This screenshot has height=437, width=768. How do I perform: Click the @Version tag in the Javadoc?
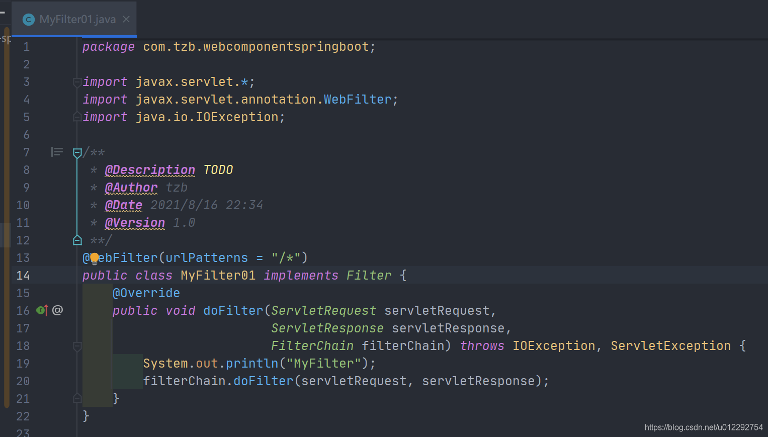pos(135,223)
